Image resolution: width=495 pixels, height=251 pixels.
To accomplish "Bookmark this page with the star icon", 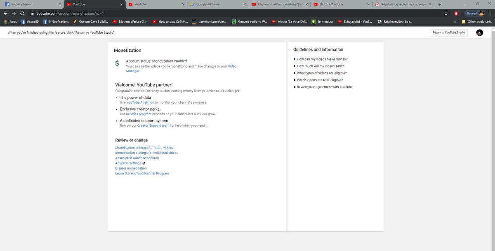I will [x=446, y=13].
